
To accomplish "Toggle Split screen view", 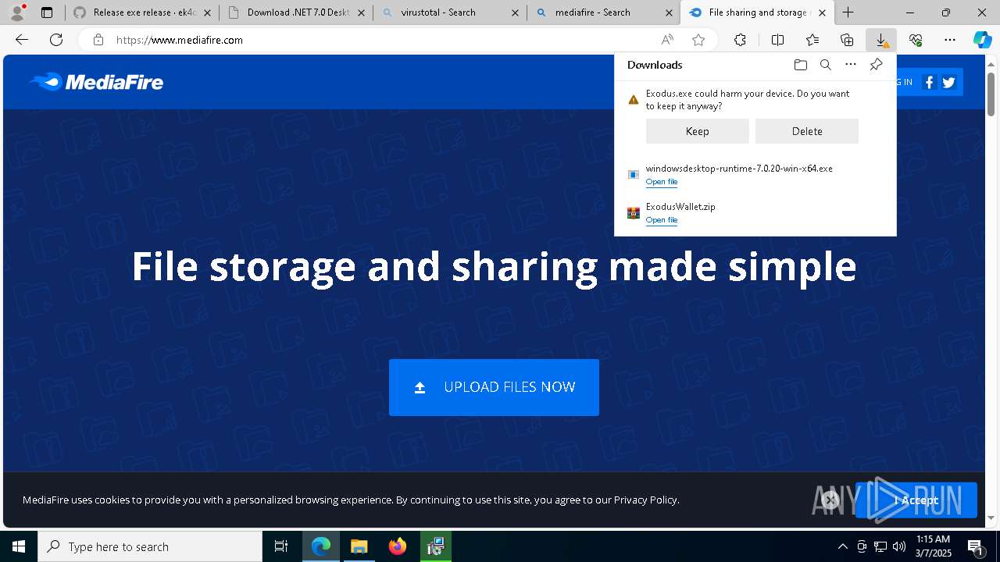I will (x=777, y=40).
